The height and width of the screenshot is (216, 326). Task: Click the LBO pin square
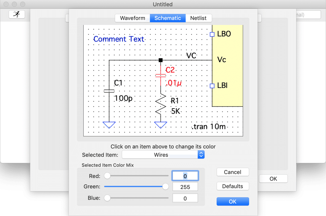pos(212,34)
